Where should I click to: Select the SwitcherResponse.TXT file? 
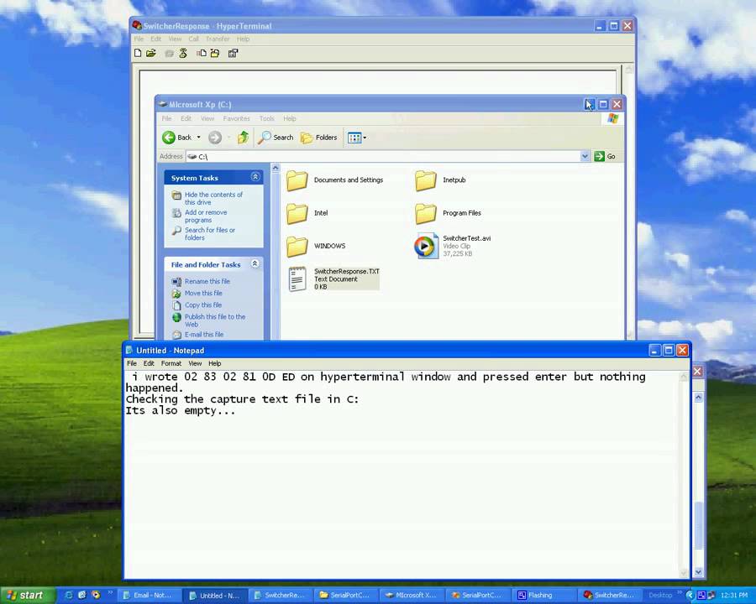pos(333,279)
